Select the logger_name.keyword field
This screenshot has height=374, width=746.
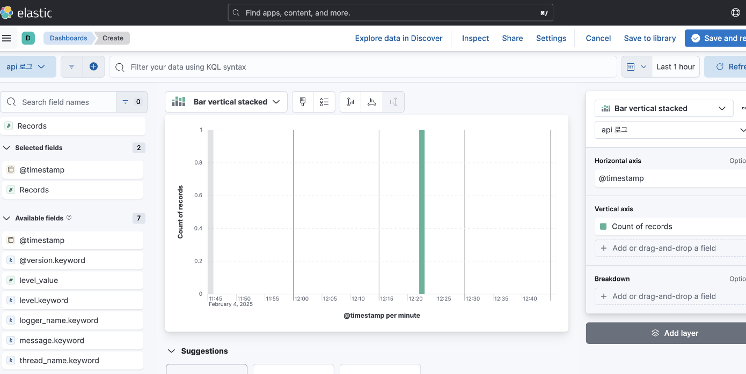(73, 320)
